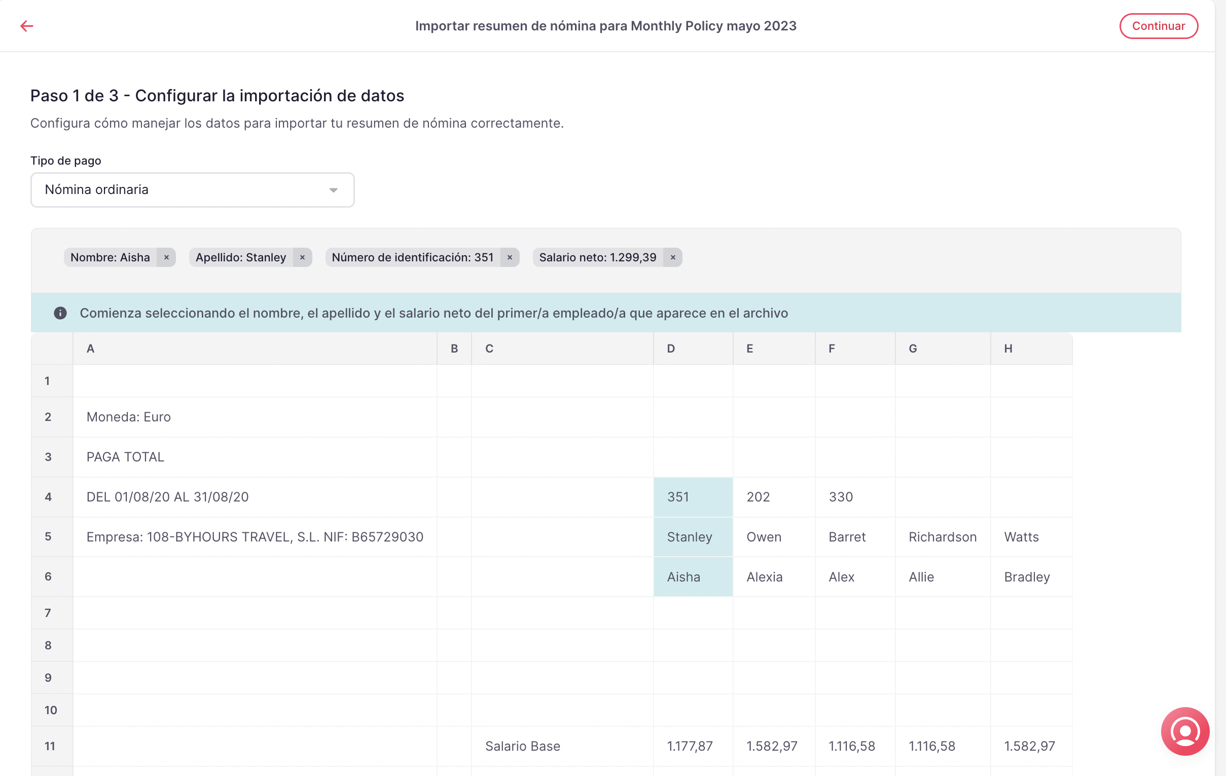Click column header F
Image resolution: width=1226 pixels, height=776 pixels.
pos(855,348)
